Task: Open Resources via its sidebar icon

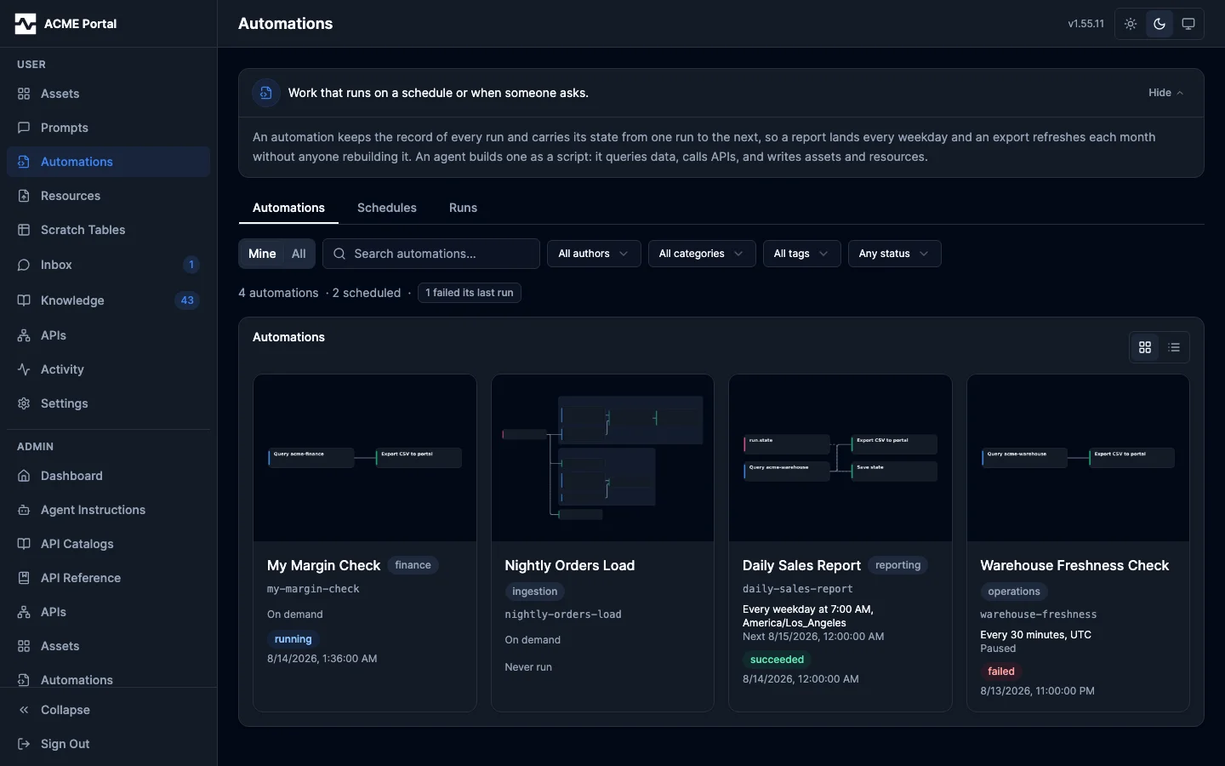Action: click(24, 196)
